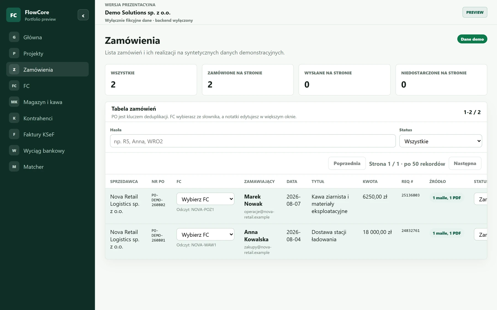Open the Status filter dropdown Wszystkie
Image resolution: width=497 pixels, height=310 pixels.
click(440, 141)
